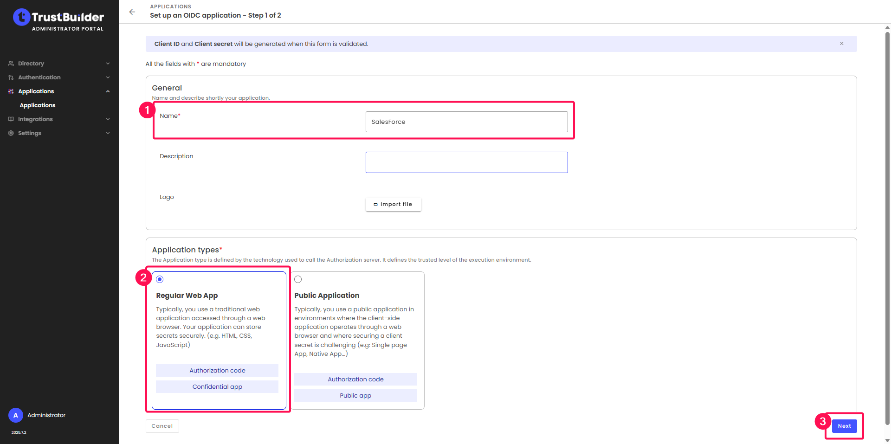Click the Administrator avatar icon
The width and height of the screenshot is (891, 444).
pyautogui.click(x=16, y=415)
